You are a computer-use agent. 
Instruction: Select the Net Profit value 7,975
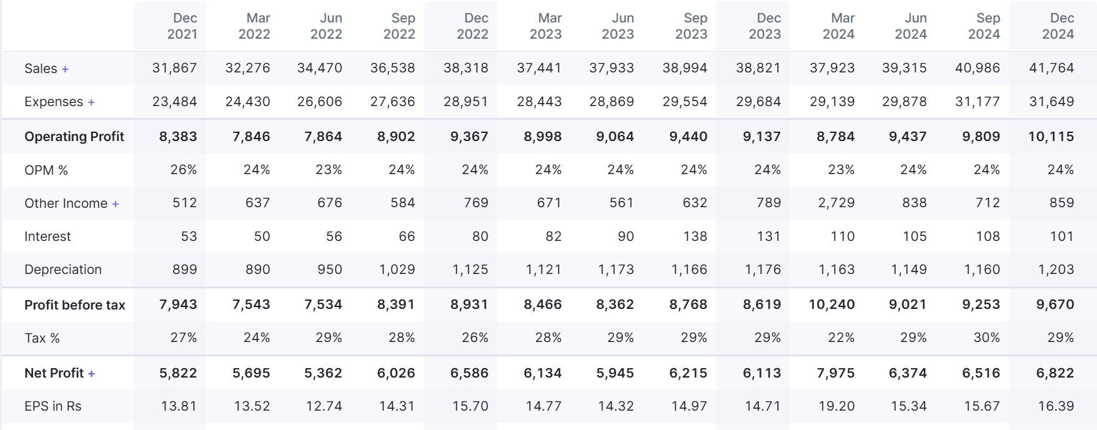tap(835, 373)
